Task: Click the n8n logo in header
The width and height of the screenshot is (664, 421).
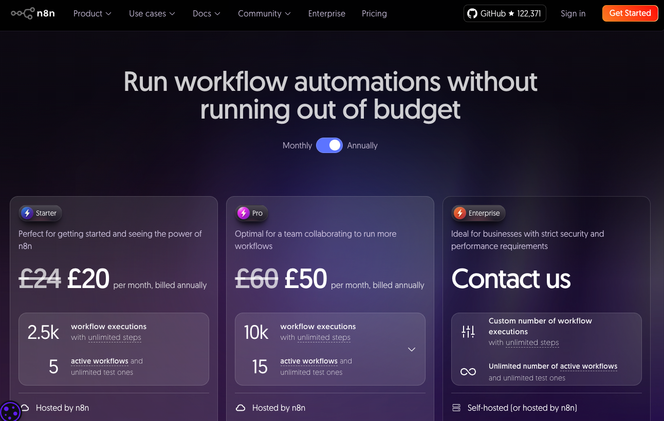Action: [33, 13]
